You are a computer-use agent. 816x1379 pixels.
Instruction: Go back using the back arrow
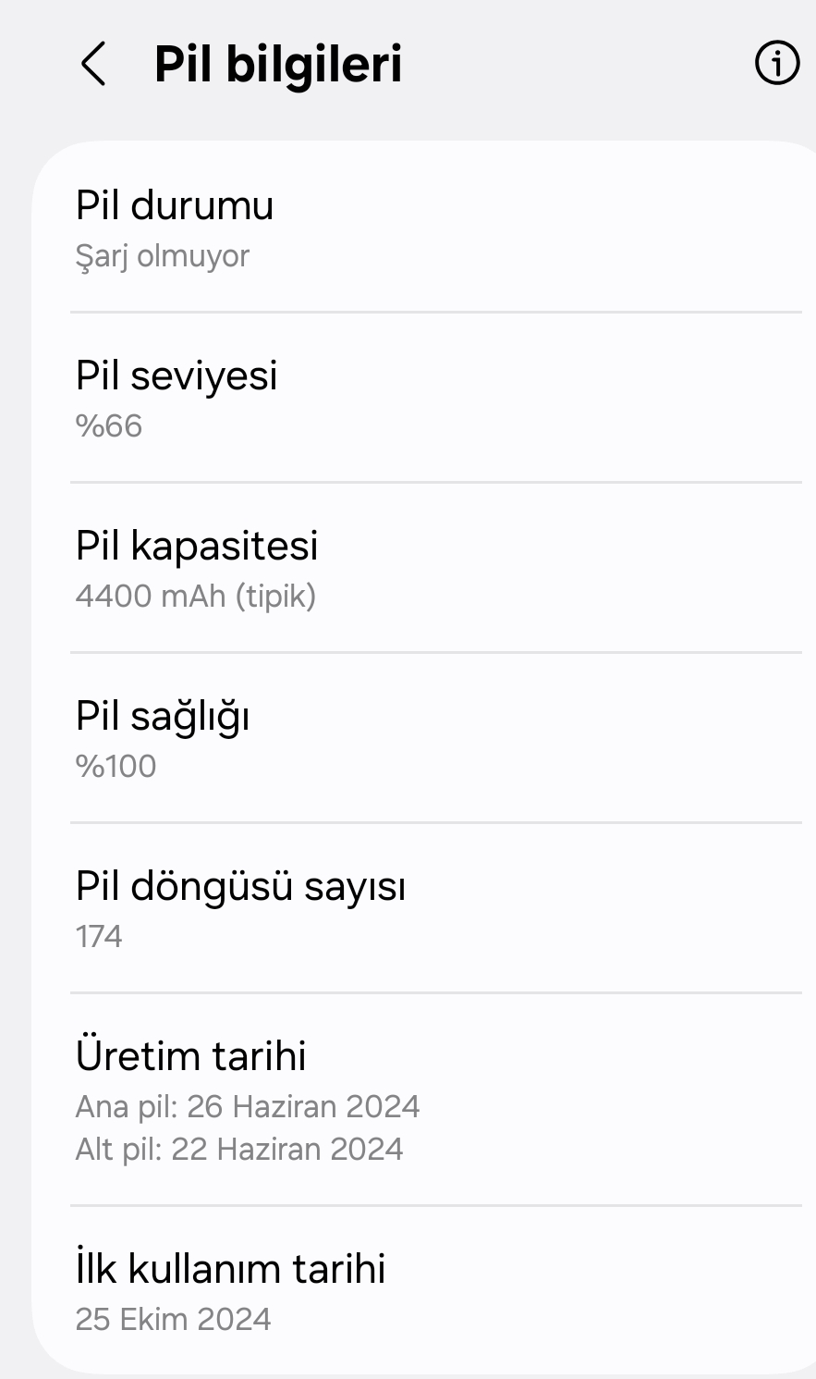coord(93,64)
